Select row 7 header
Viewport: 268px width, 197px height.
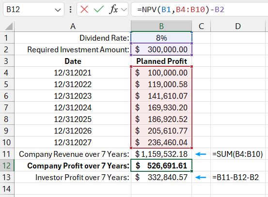click(7, 107)
